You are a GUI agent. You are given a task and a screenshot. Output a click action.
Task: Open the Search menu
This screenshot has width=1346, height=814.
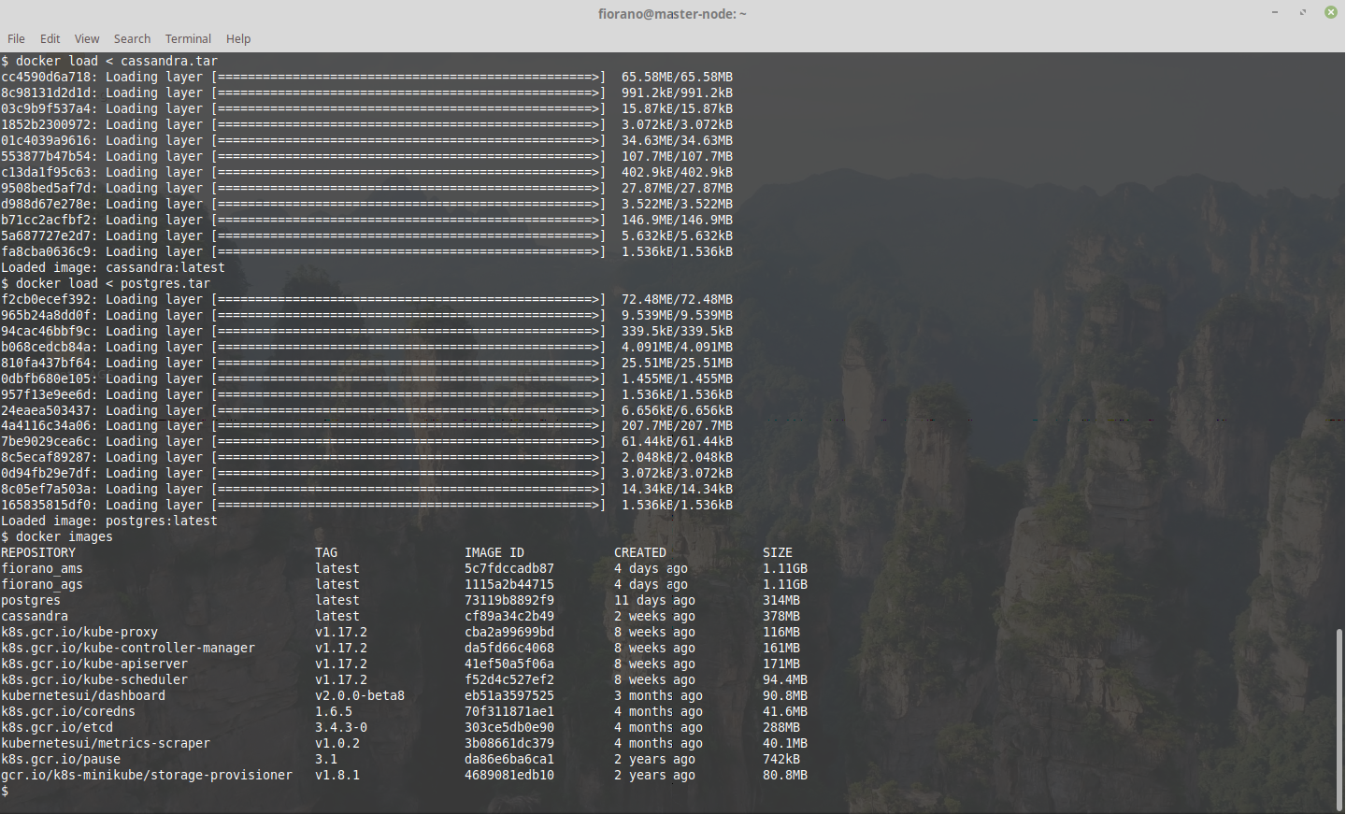132,38
